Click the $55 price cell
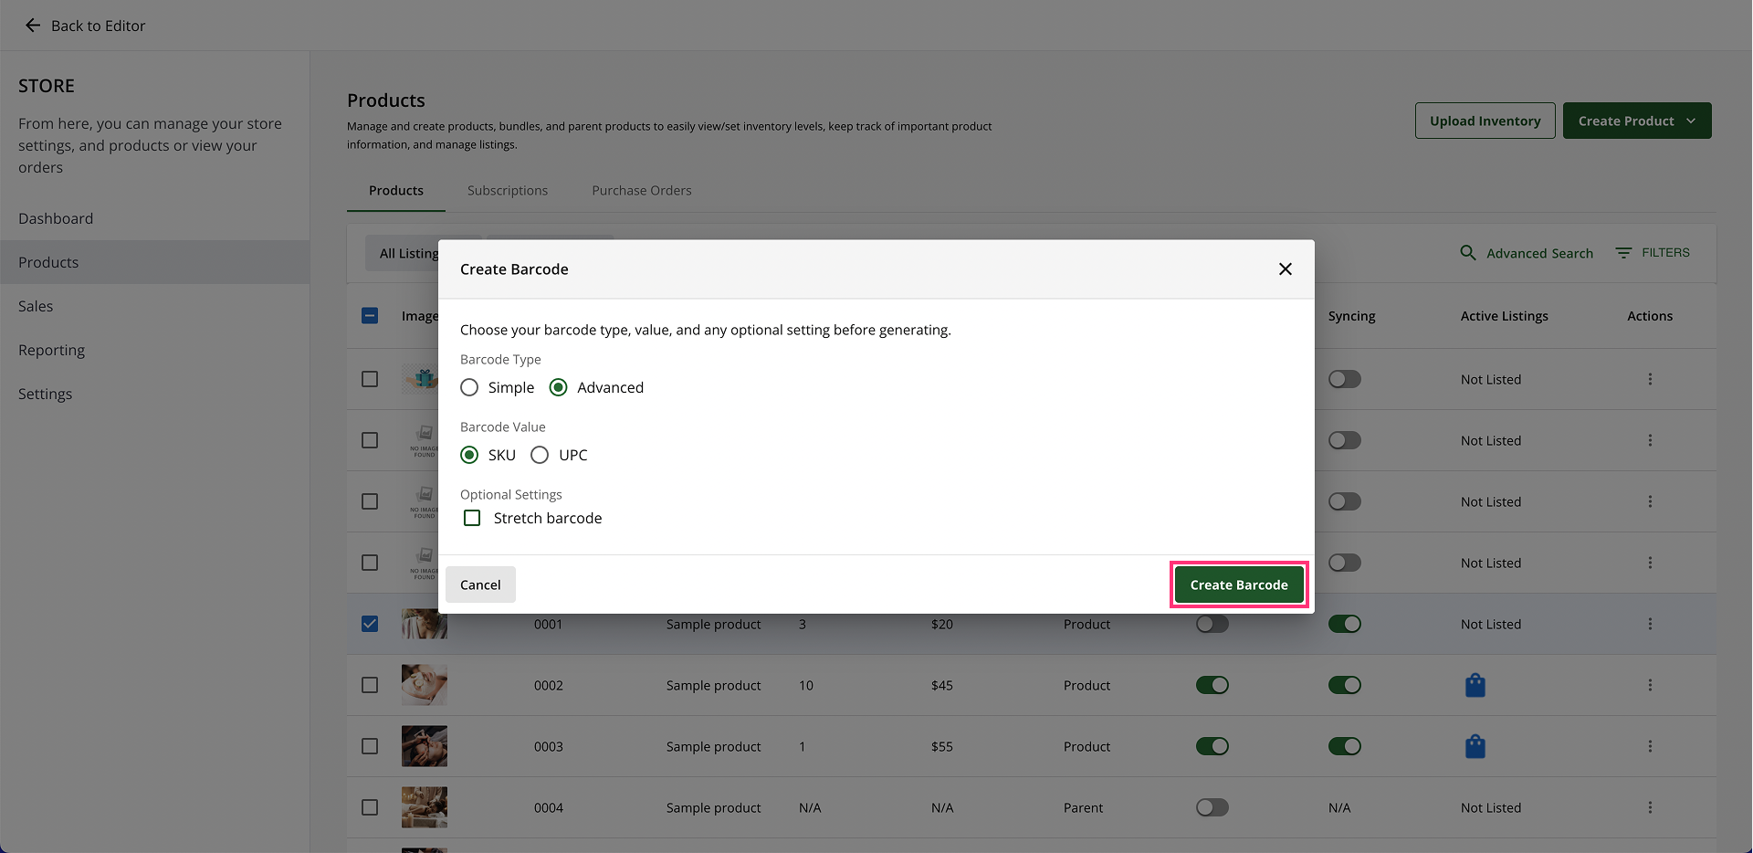The image size is (1753, 853). pyautogui.click(x=942, y=746)
